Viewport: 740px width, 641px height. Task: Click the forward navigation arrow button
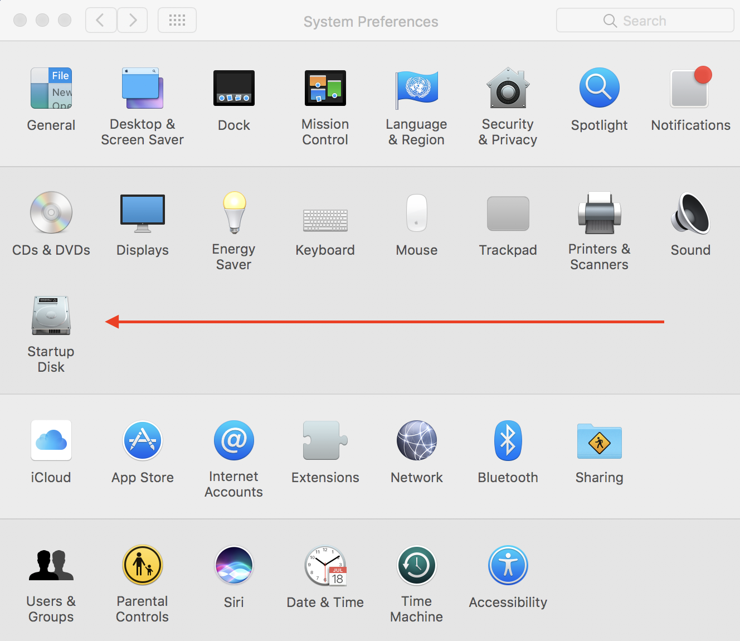pyautogui.click(x=132, y=21)
